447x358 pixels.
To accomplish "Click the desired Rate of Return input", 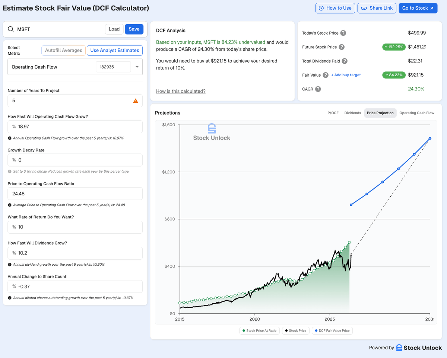I will point(75,227).
